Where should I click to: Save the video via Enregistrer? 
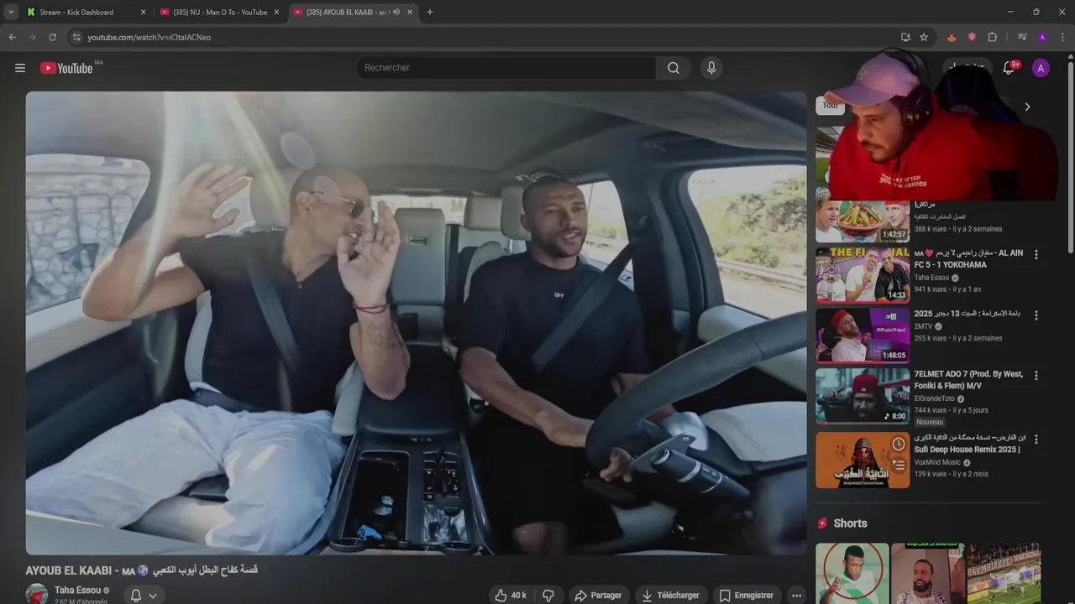[x=746, y=596]
